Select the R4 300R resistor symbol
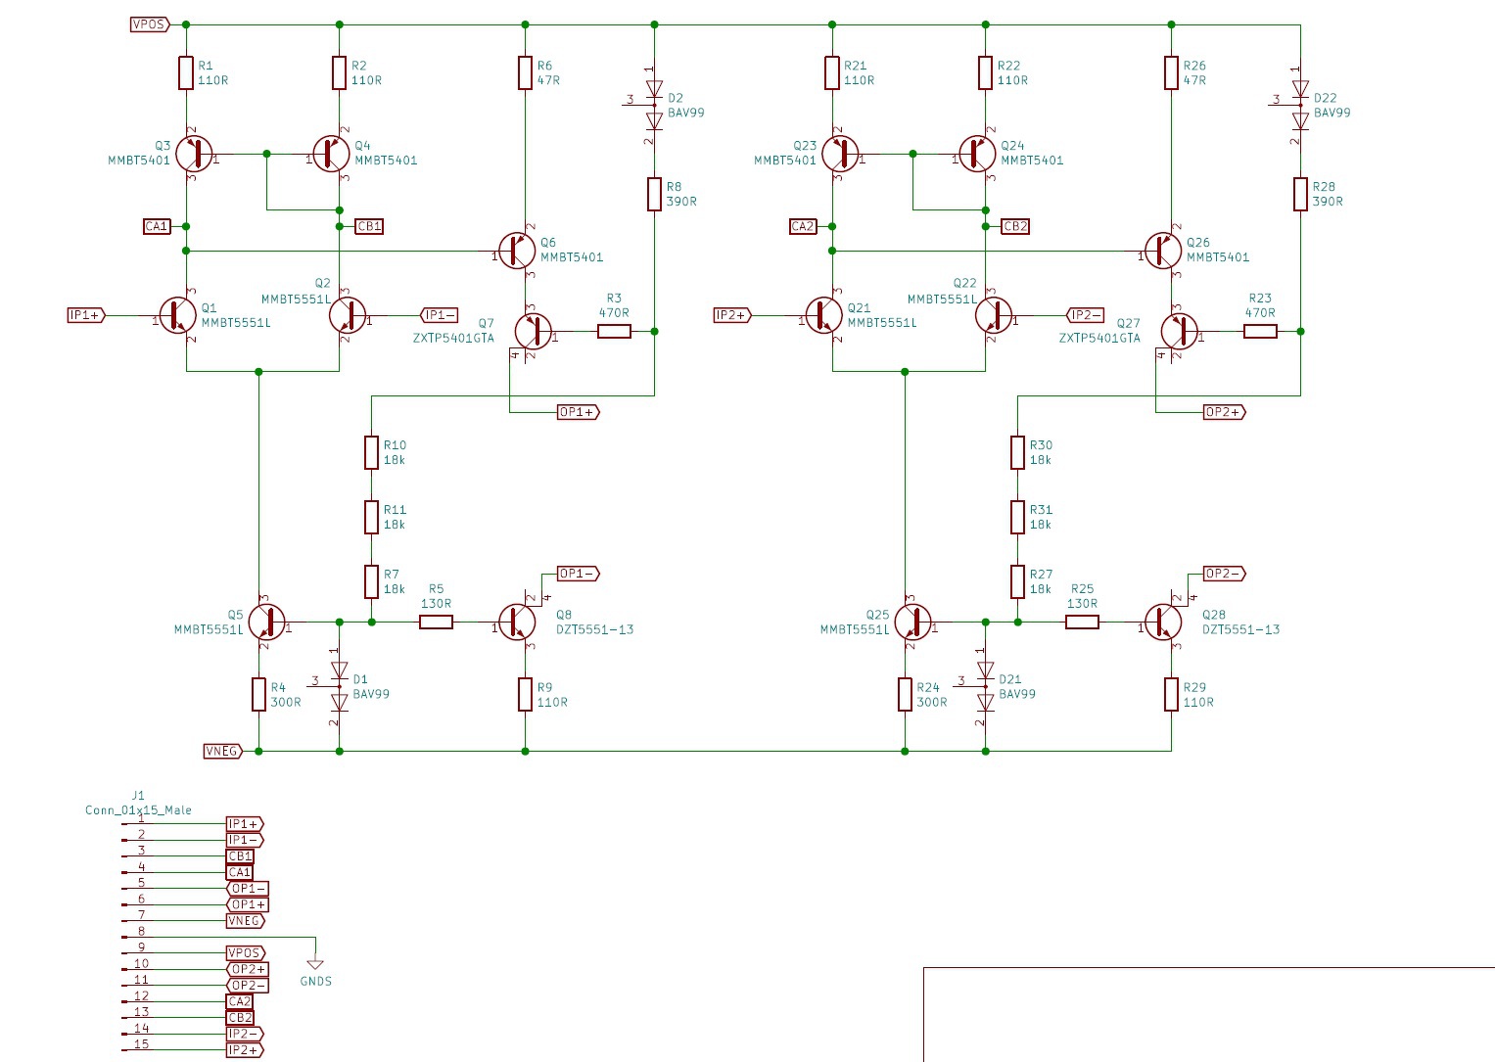This screenshot has height=1062, width=1495. 258,695
